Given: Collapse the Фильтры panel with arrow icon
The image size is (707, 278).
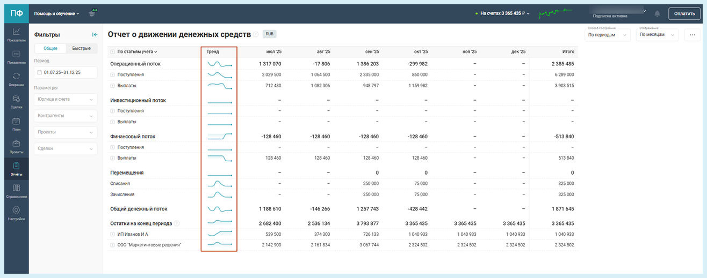Looking at the screenshot, I should click(95, 35).
